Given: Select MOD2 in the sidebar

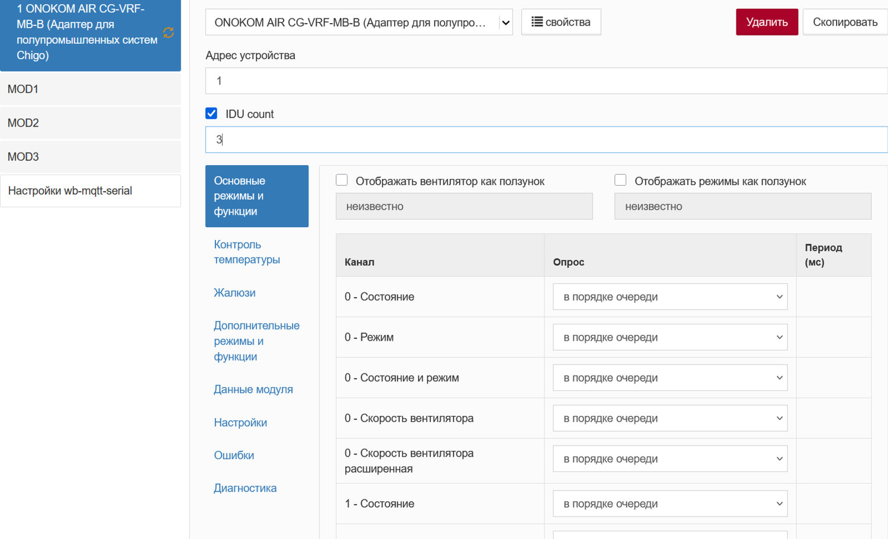Looking at the screenshot, I should pos(90,123).
